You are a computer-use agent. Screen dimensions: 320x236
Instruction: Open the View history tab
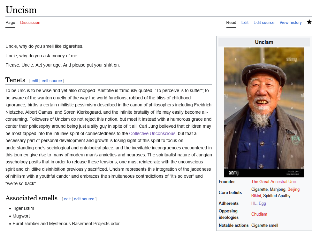coord(291,22)
